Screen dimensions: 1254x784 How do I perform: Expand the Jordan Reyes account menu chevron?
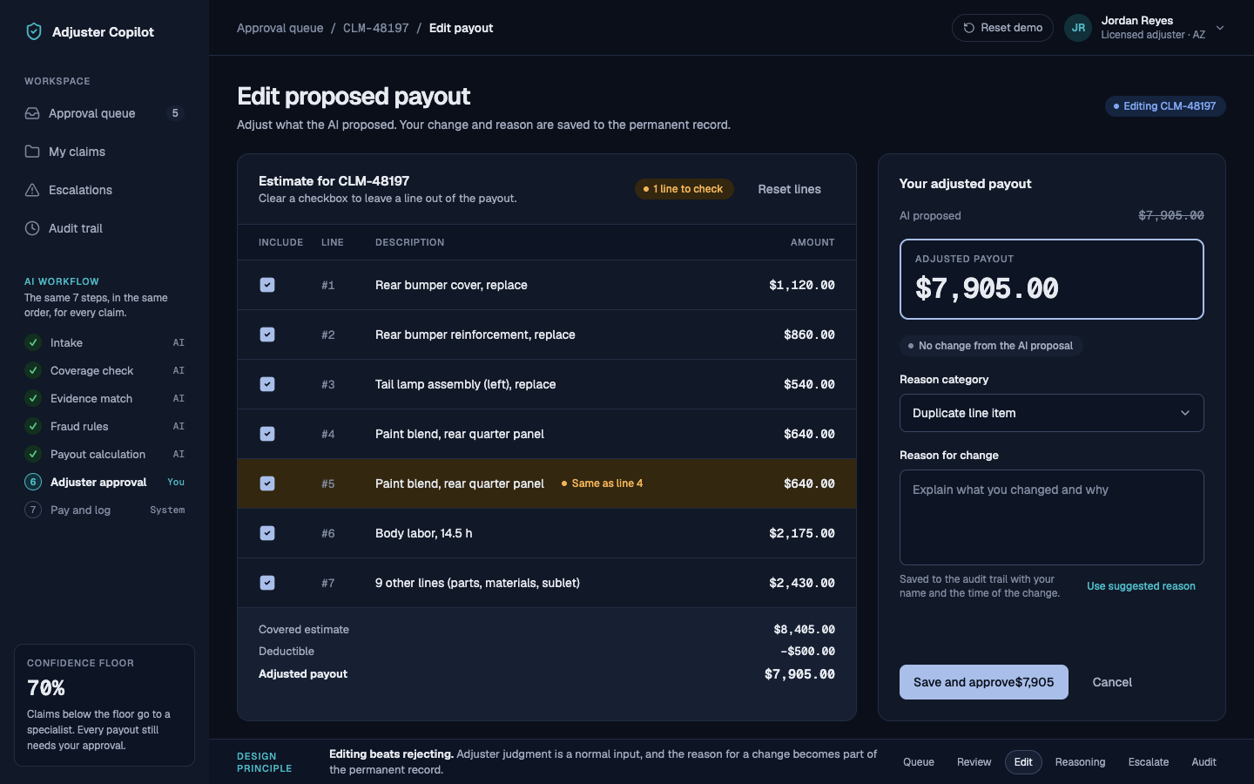click(1220, 28)
